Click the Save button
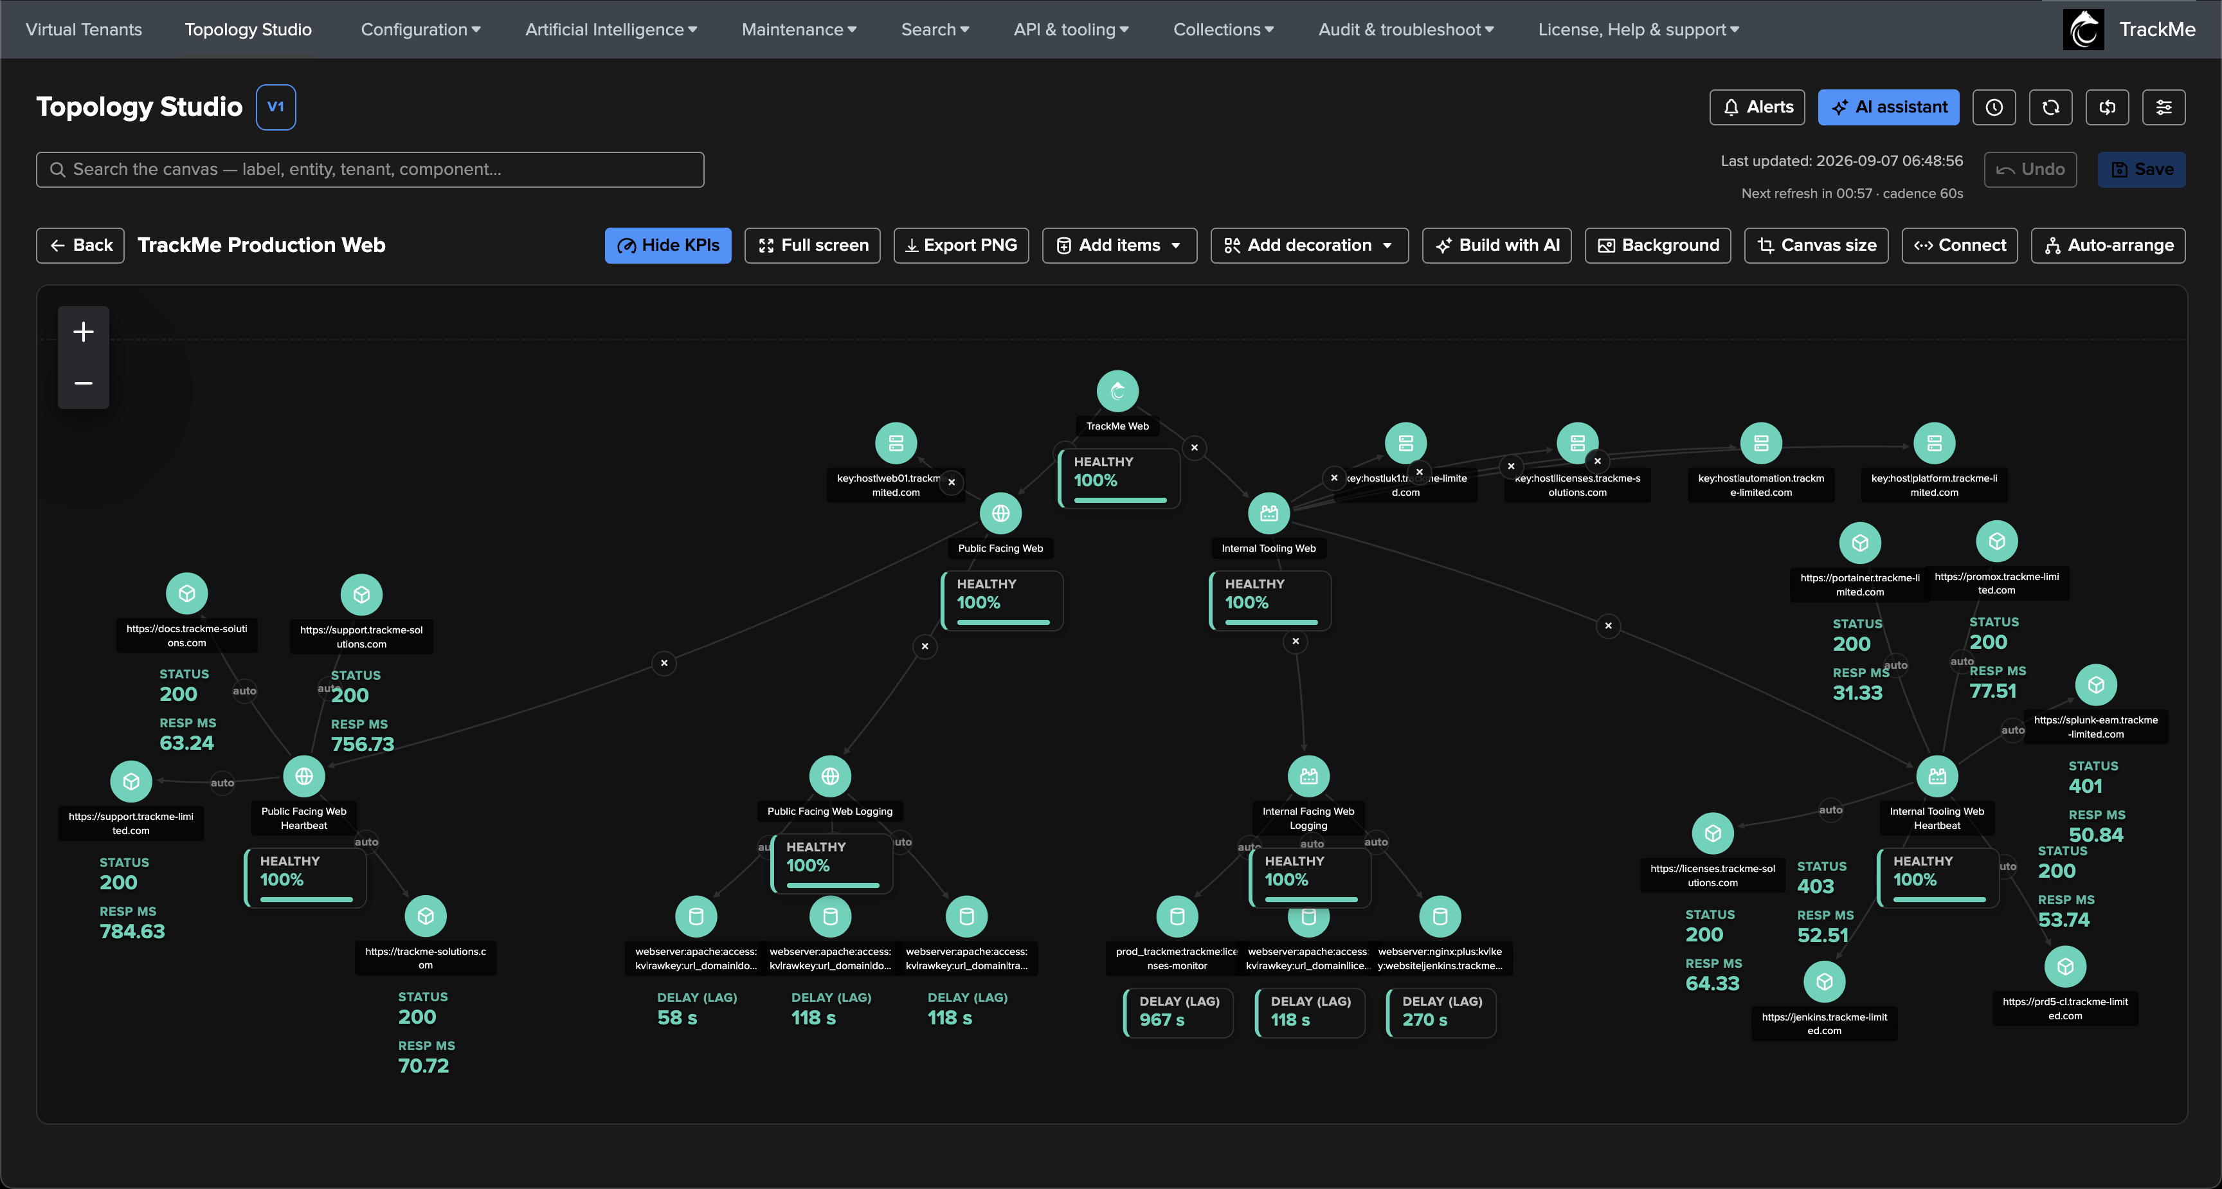 point(2142,169)
